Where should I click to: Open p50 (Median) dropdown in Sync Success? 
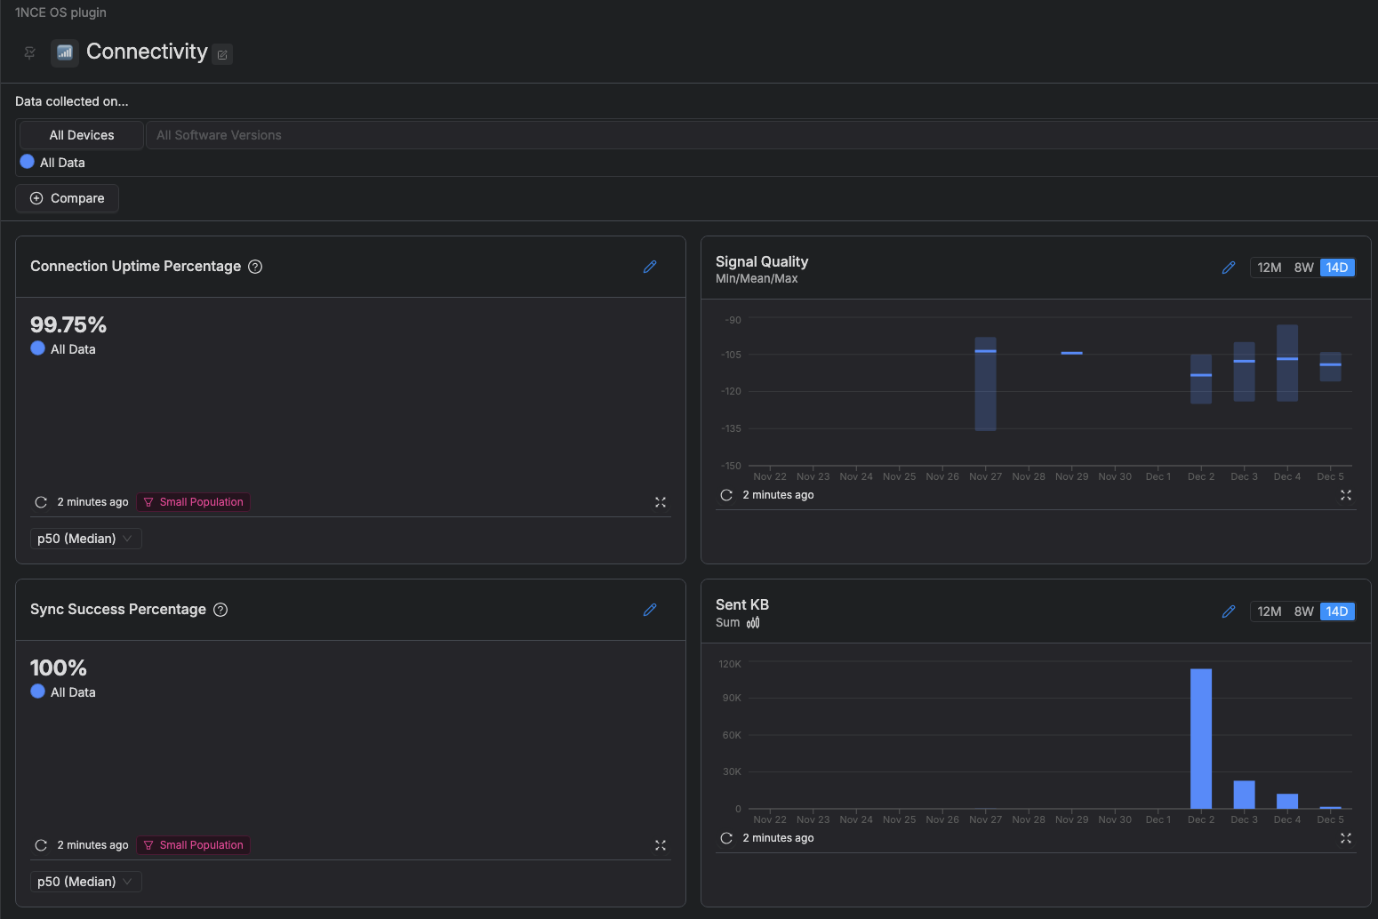(85, 882)
